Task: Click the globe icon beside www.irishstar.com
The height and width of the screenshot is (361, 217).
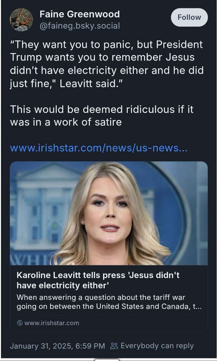Action: coord(20,323)
